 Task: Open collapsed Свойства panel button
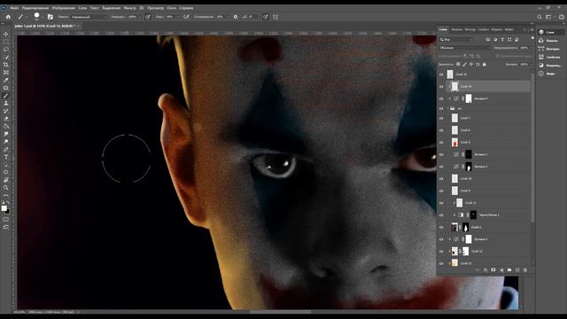(549, 57)
